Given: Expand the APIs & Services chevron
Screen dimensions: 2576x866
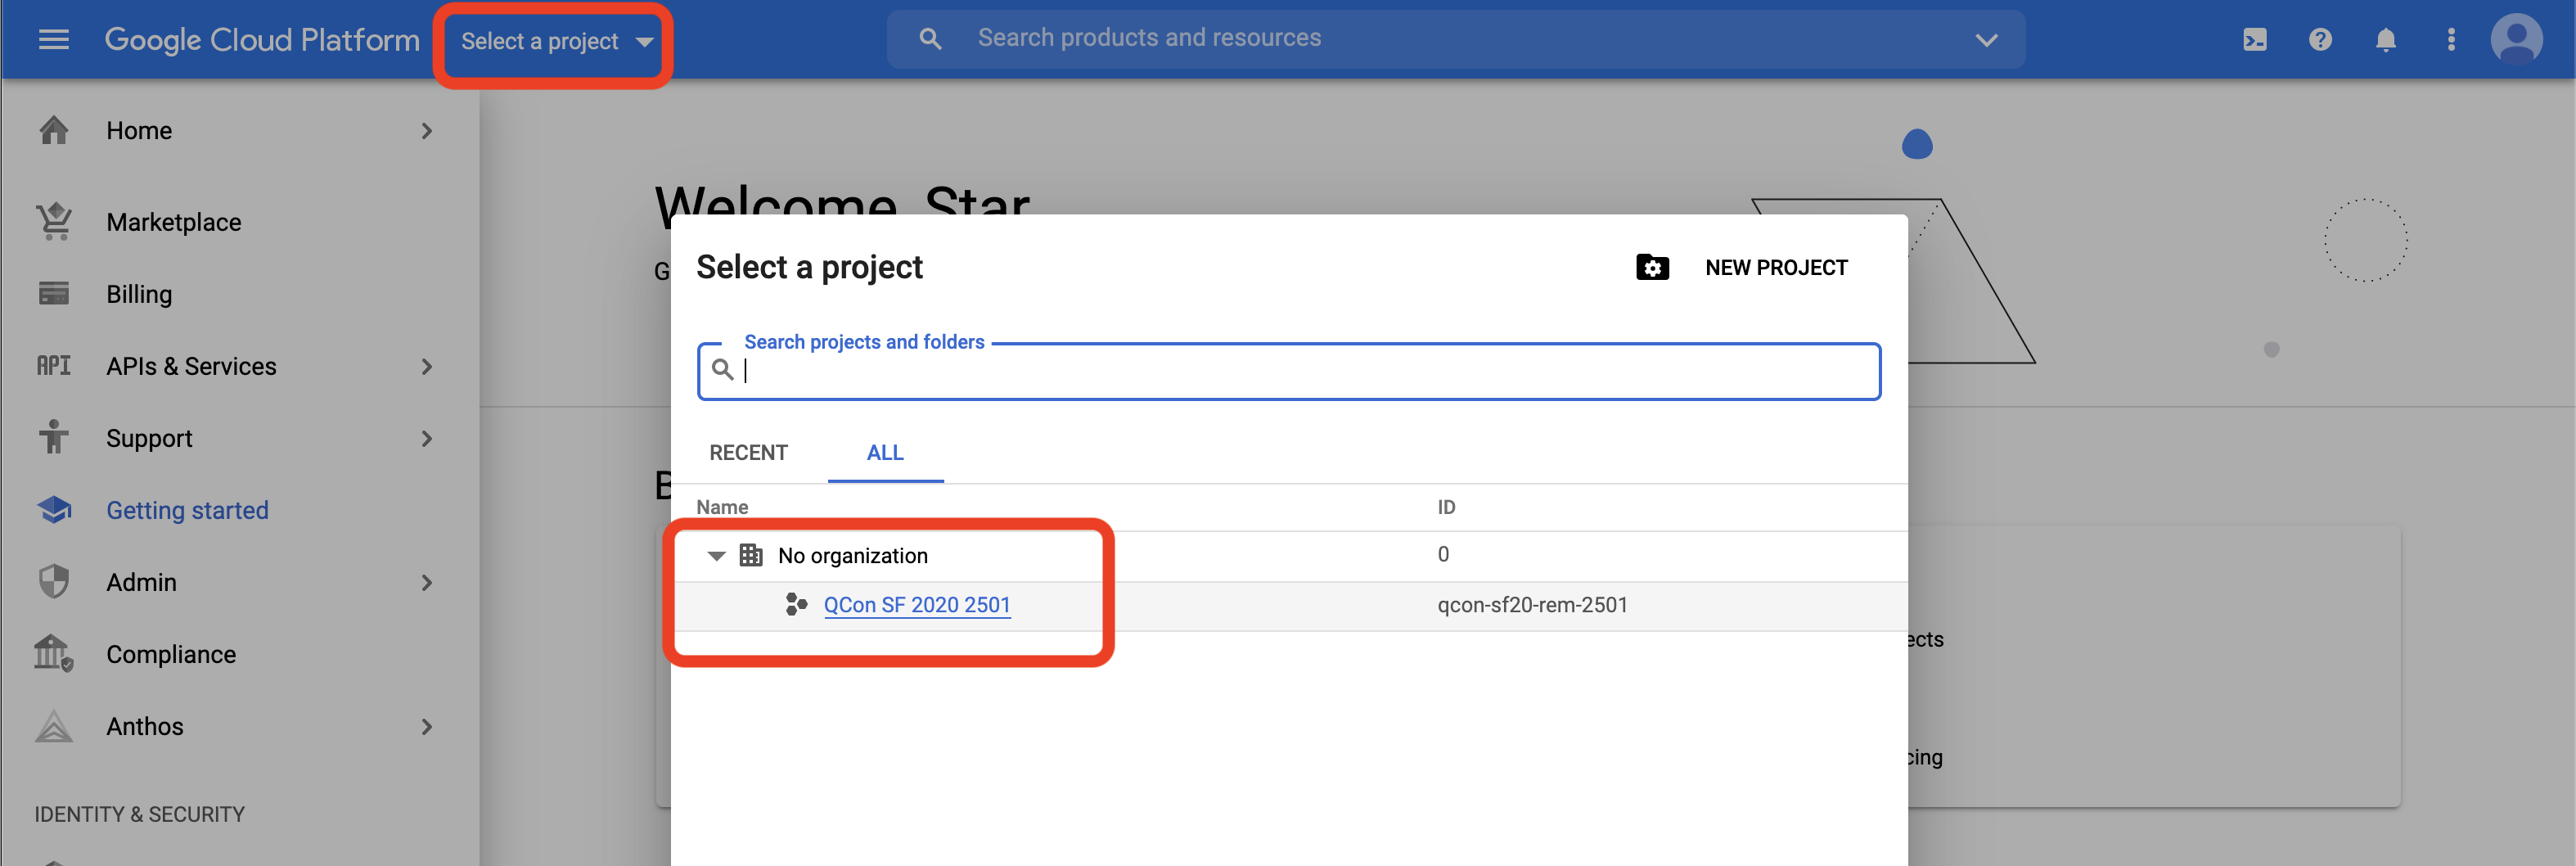Looking at the screenshot, I should click(427, 367).
